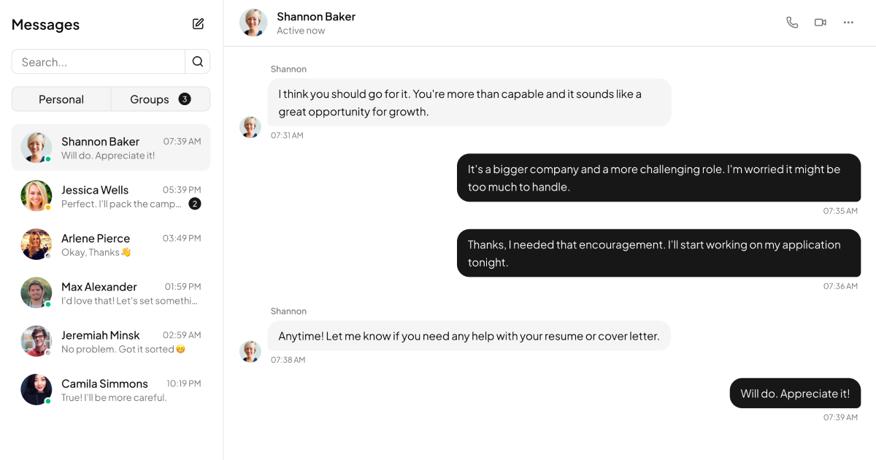Start a video call with Shannon
The width and height of the screenshot is (876, 460).
[820, 22]
